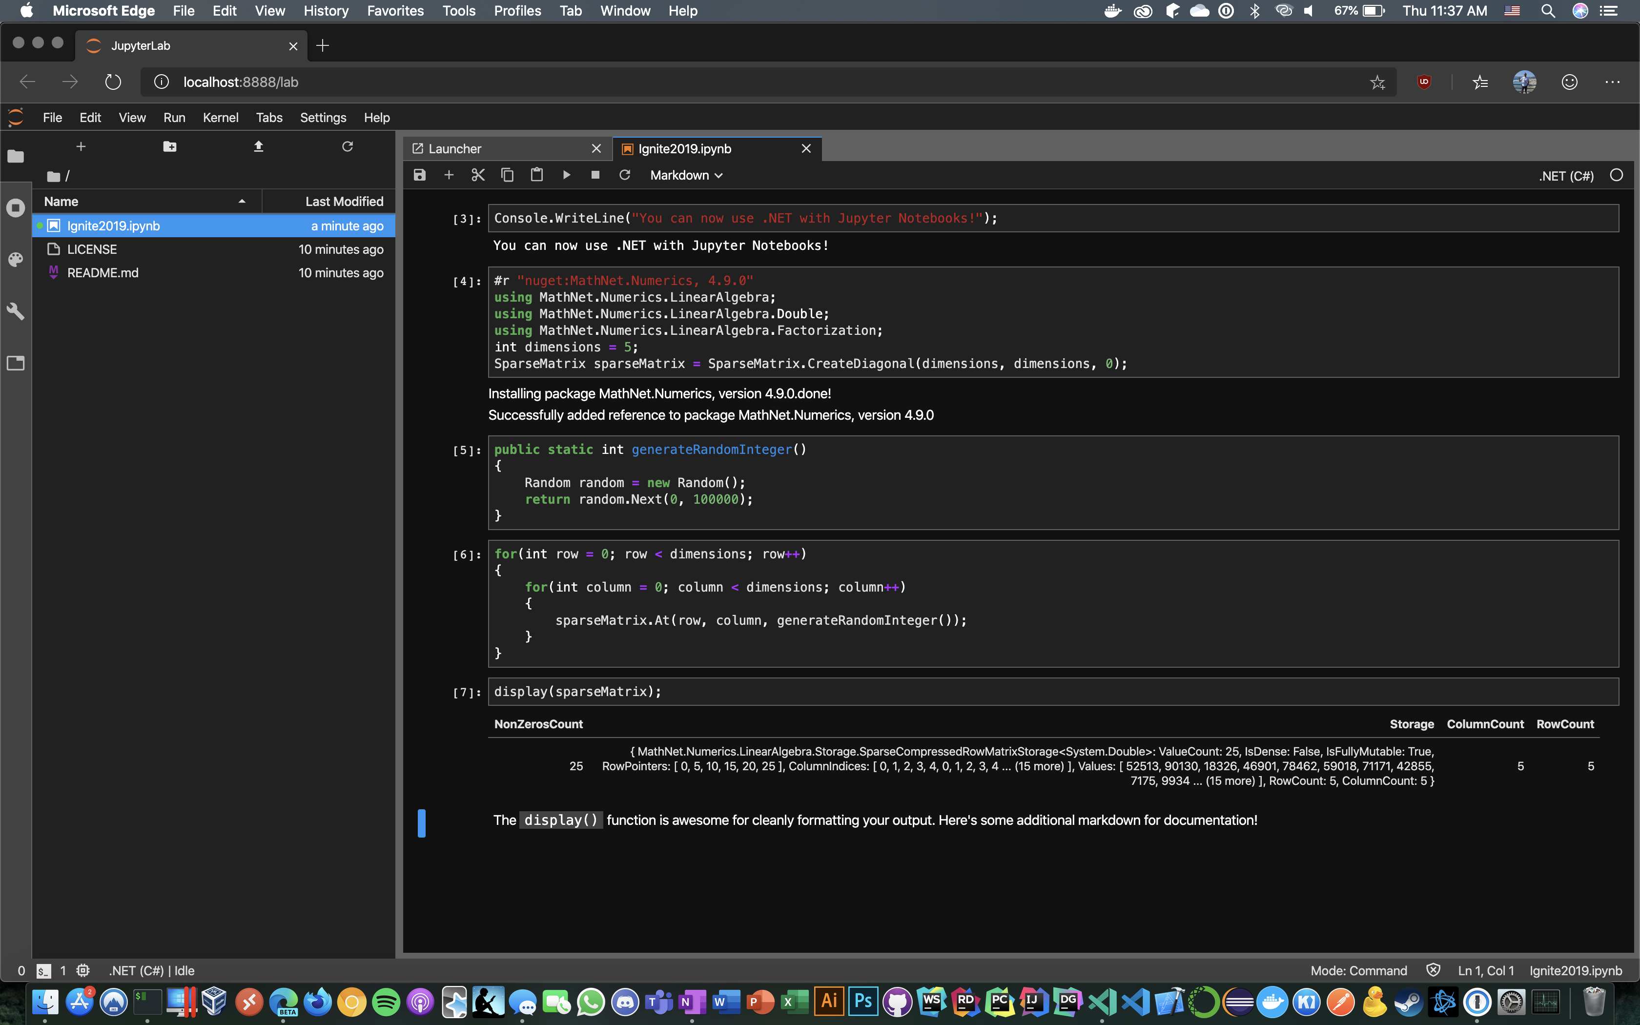Click the Save notebook floppy disk icon
This screenshot has height=1025, width=1640.
pos(419,174)
